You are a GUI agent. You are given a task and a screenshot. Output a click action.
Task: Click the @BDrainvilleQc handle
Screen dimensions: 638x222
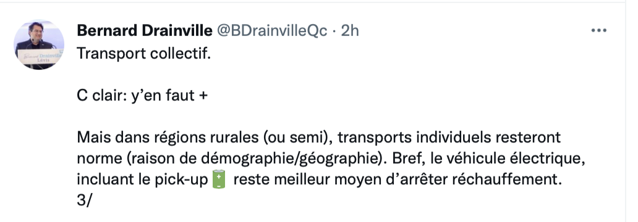click(x=272, y=30)
